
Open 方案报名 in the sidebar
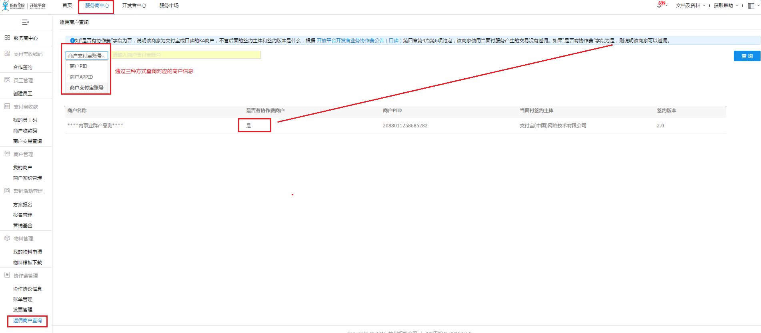click(23, 205)
